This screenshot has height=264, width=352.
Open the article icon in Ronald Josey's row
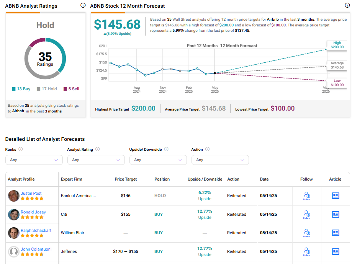coord(336,214)
